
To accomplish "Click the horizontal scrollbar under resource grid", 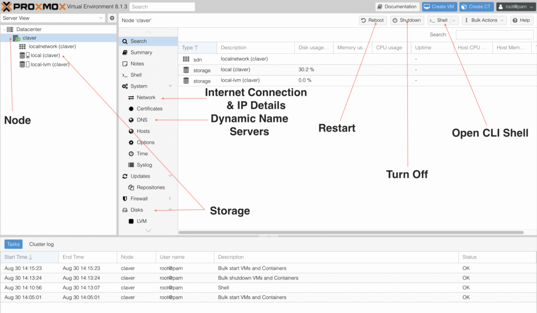I will click(x=351, y=232).
